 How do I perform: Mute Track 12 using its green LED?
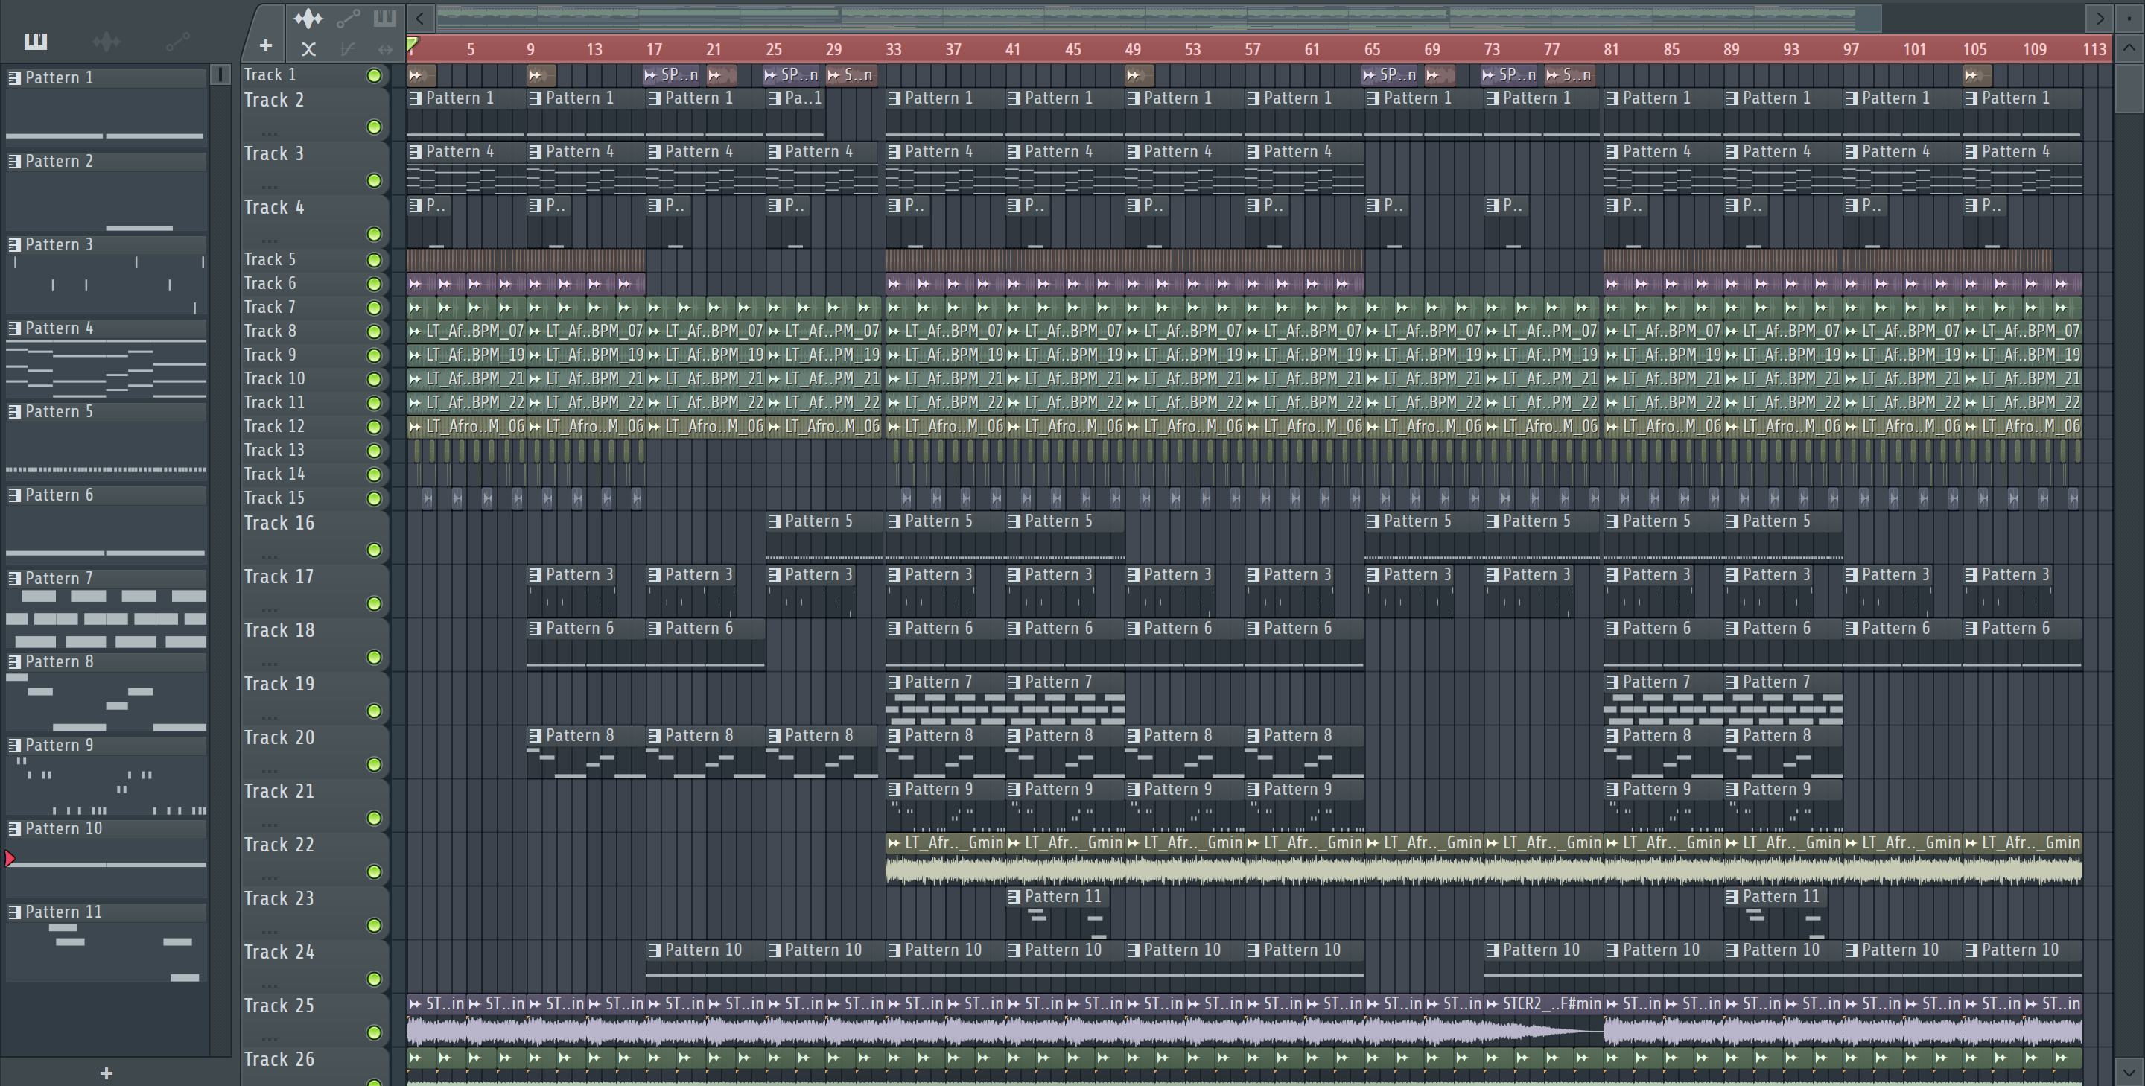coord(374,428)
